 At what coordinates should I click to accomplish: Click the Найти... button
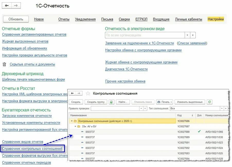click(x=123, y=102)
